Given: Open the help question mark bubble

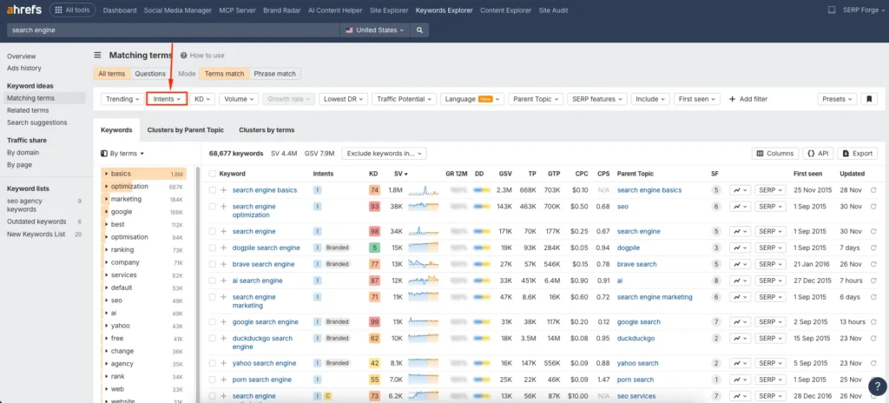Looking at the screenshot, I should [878, 387].
